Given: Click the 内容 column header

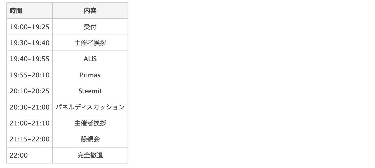Looking at the screenshot, I should [x=90, y=11].
